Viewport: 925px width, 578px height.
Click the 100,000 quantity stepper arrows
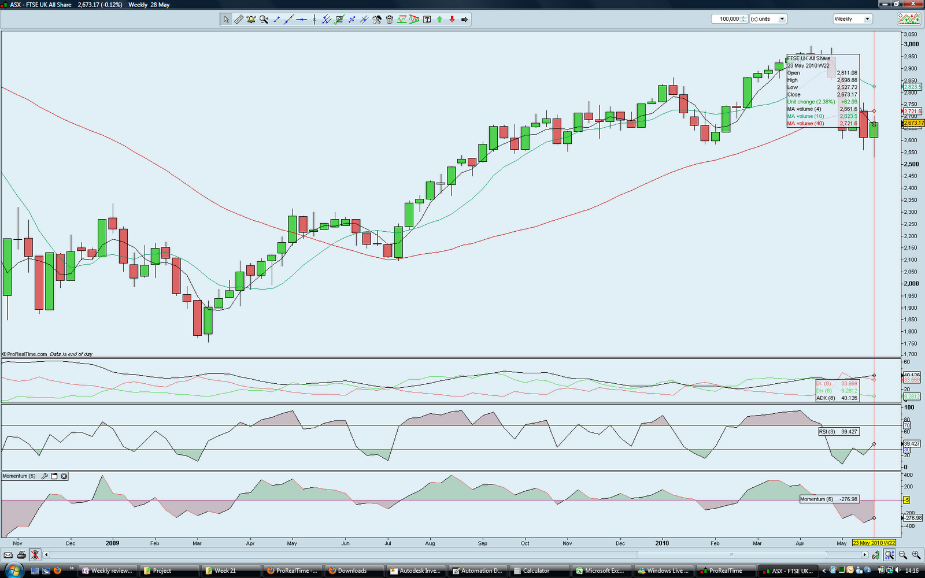[744, 19]
